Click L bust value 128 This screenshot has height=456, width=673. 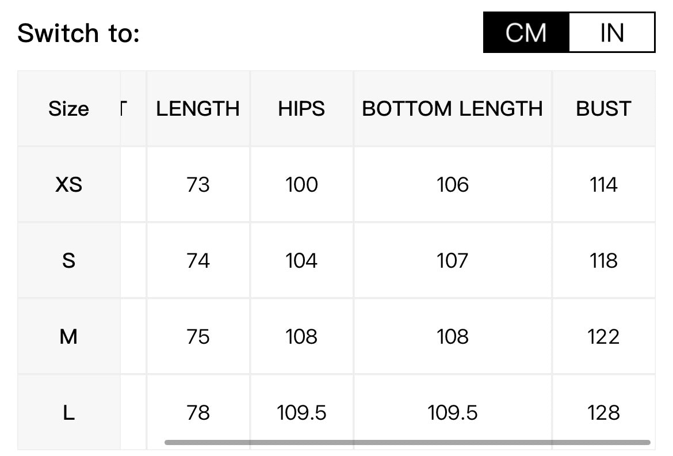(x=603, y=413)
